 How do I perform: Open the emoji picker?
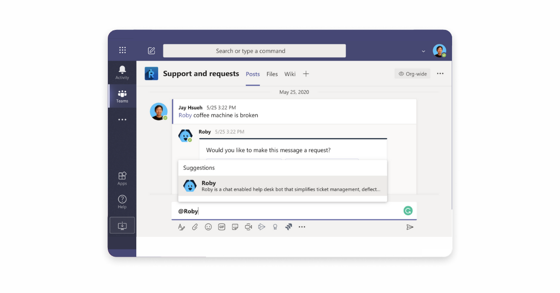[208, 227]
